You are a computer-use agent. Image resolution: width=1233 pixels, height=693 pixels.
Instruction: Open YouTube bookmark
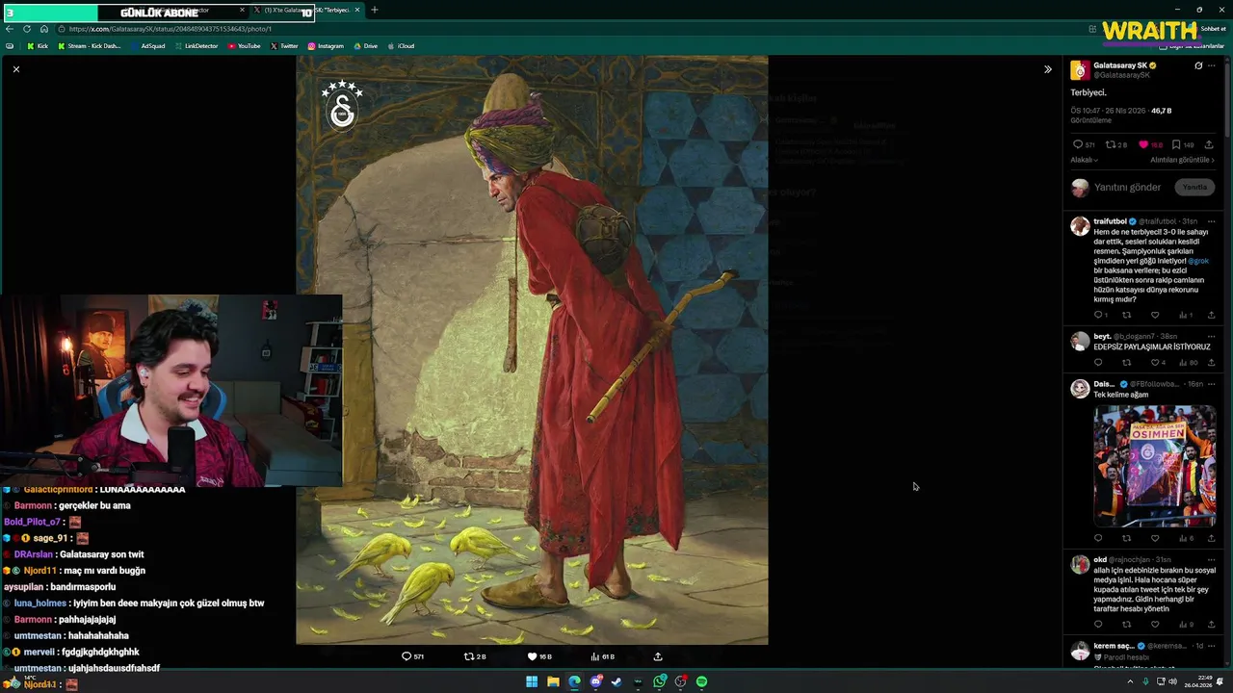244,46
